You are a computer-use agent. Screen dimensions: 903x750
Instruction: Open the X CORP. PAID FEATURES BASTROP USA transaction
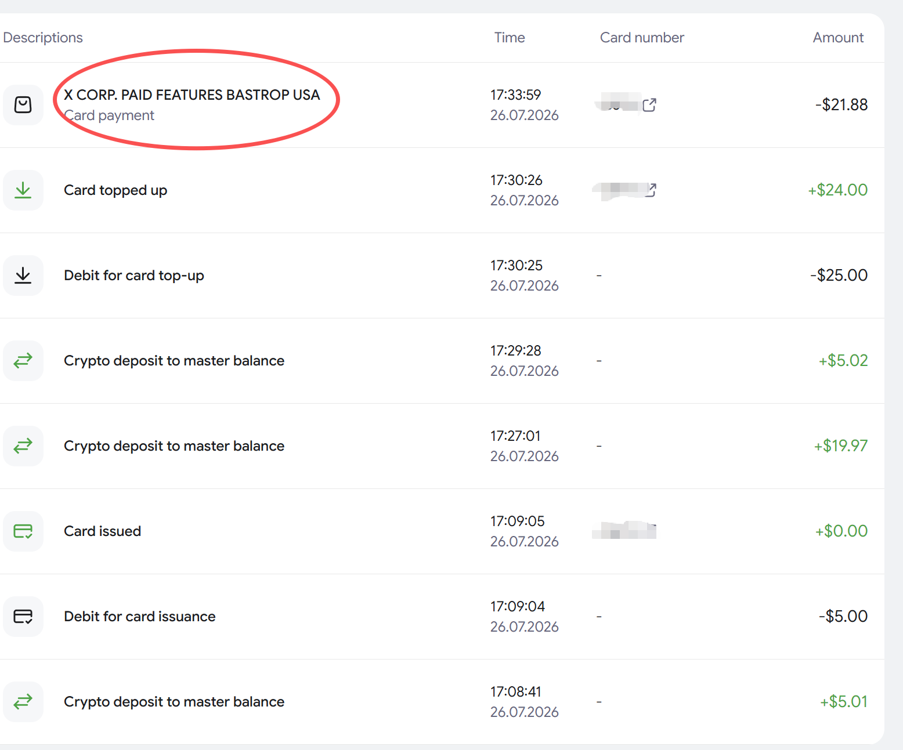click(x=192, y=95)
